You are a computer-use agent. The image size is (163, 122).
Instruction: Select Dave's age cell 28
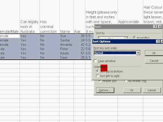79,57
